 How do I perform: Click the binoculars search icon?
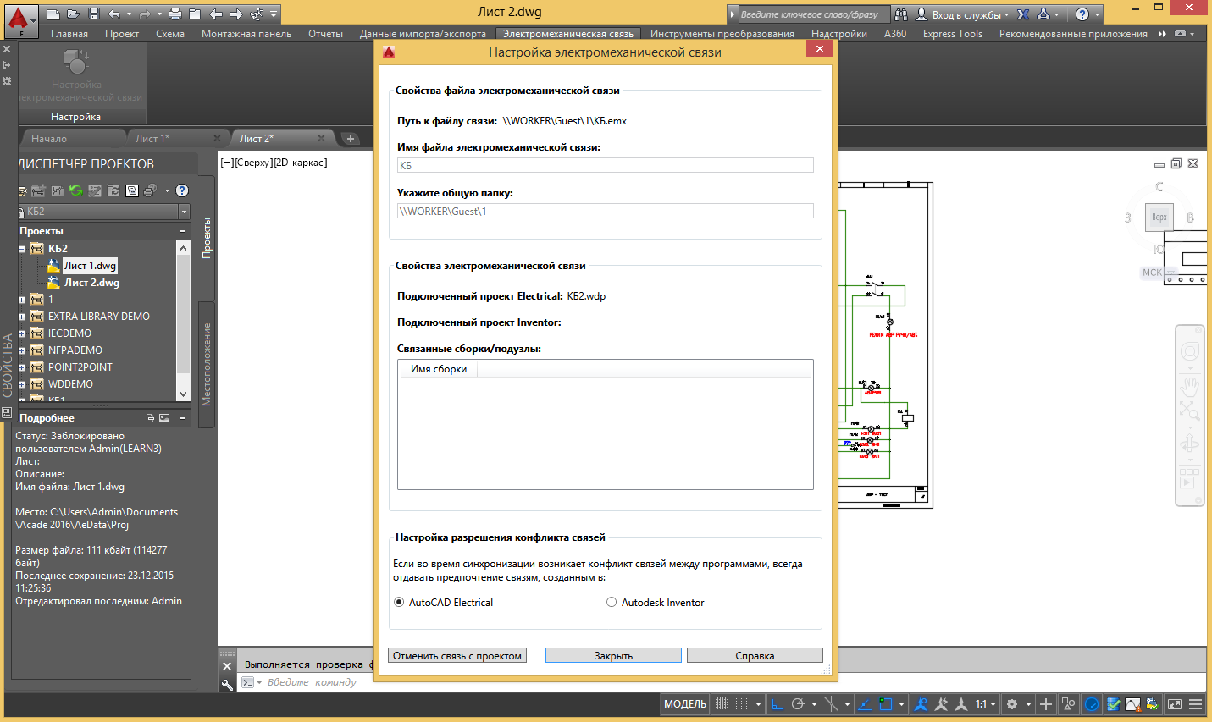point(901,14)
